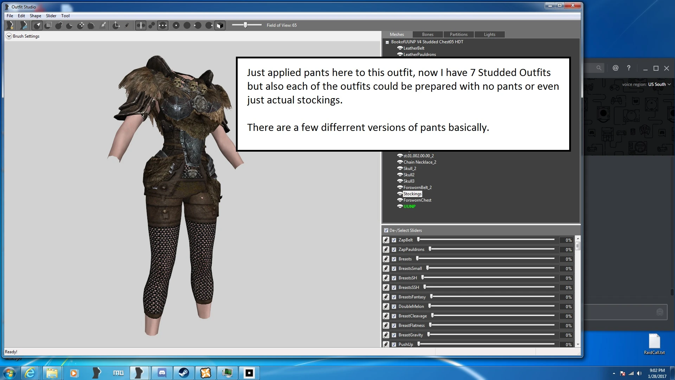
Task: Uncheck the BreastsFantasy slider checkbox
Action: click(394, 297)
